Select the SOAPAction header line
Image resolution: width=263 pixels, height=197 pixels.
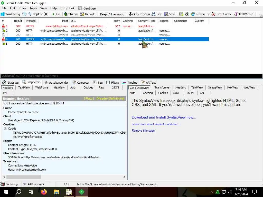(54, 157)
